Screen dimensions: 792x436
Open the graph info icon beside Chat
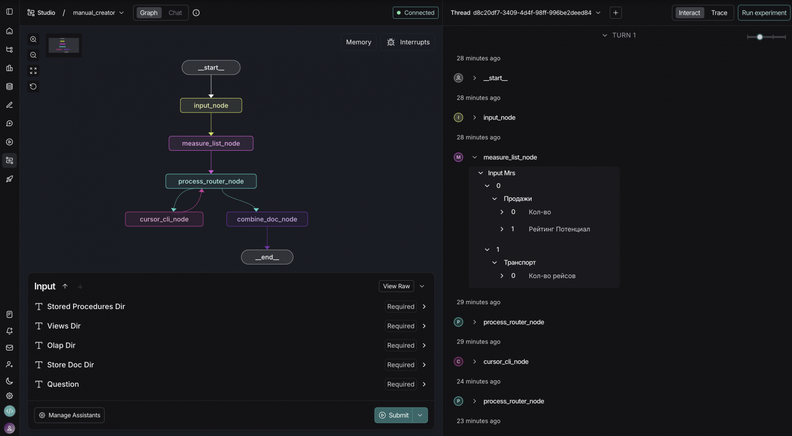[x=196, y=13]
